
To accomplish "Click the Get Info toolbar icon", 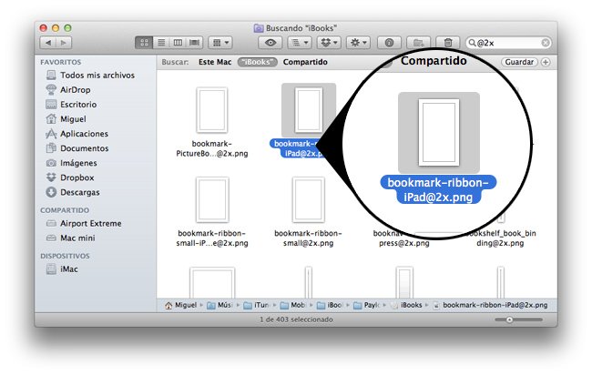I will click(390, 43).
